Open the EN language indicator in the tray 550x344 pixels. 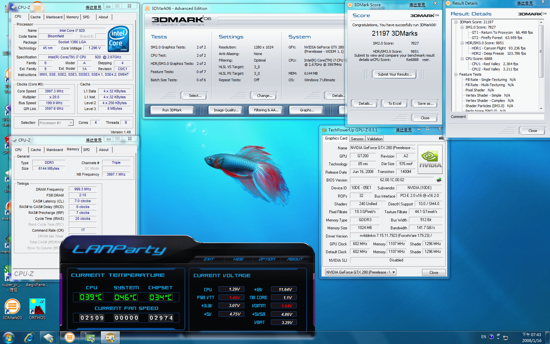484,337
